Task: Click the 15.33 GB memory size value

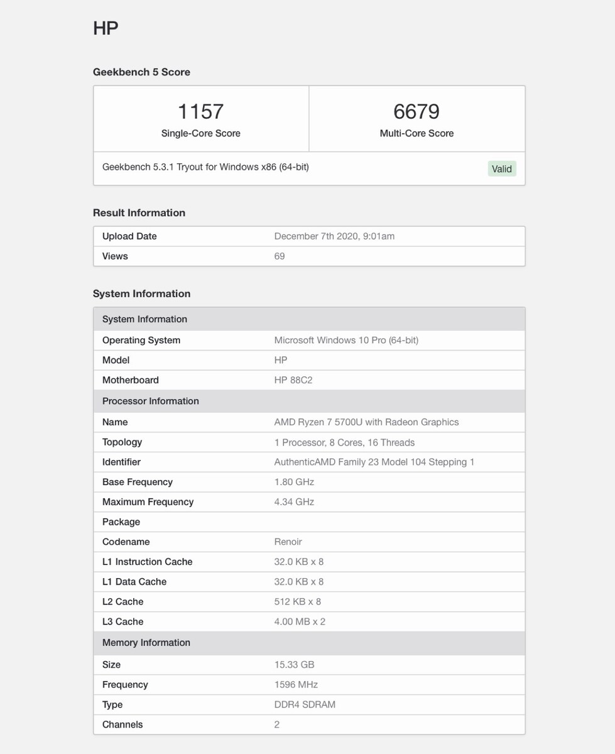Action: coord(294,665)
